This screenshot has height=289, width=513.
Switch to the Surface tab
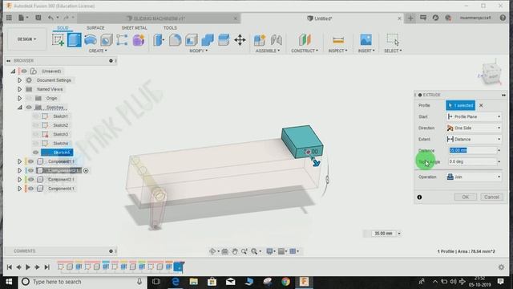(95, 28)
